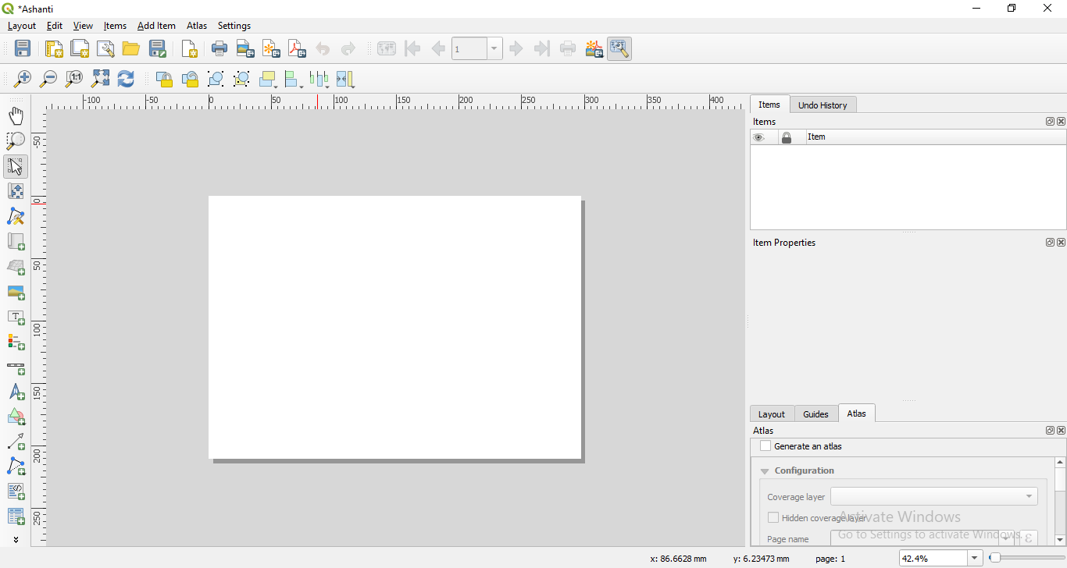The width and height of the screenshot is (1067, 568).
Task: Enable Generate an atlas checkbox
Action: pyautogui.click(x=765, y=446)
